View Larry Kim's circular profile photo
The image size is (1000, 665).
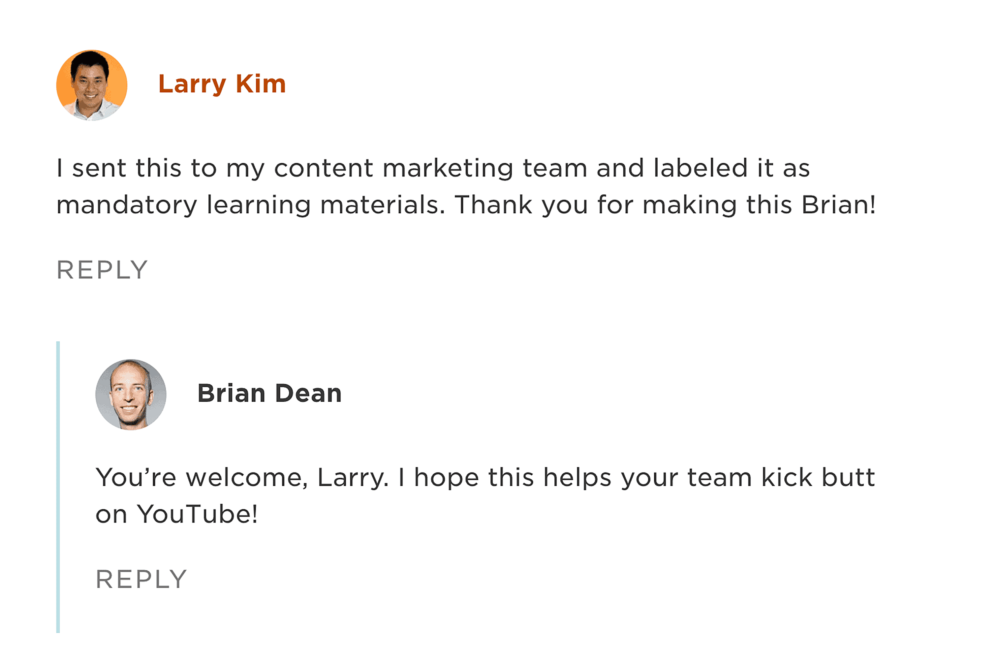[x=92, y=84]
